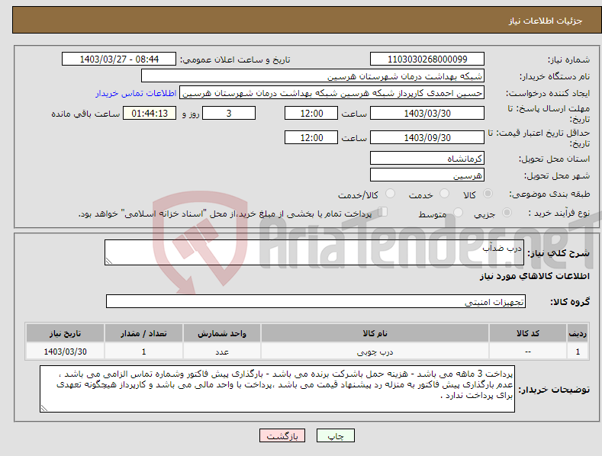
Task: Click the deadline hour field beside 1403/03/30
Action: pyautogui.click(x=311, y=113)
